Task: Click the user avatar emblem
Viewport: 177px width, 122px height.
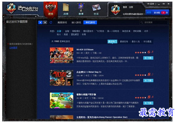Action: click(115, 10)
